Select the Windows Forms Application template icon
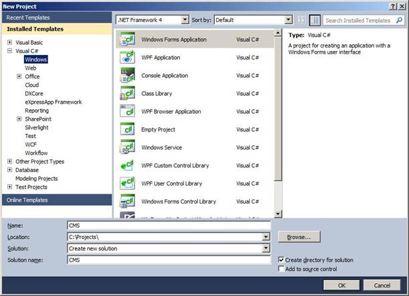This screenshot has height=296, width=409. tap(127, 40)
